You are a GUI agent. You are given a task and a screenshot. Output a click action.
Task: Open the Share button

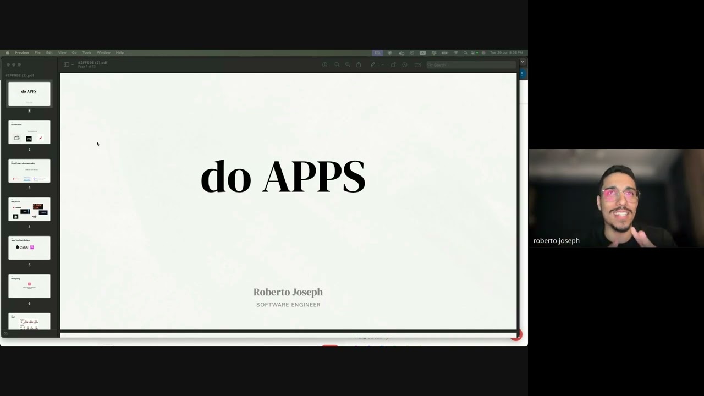359,64
